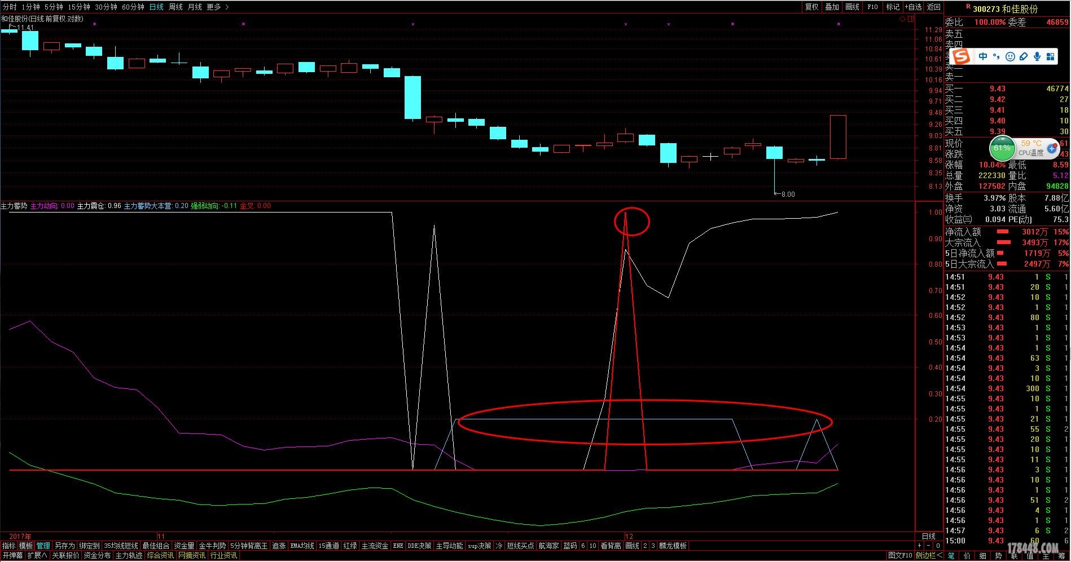Image resolution: width=1071 pixels, height=562 pixels.
Task: Apply 短线买点 template
Action: 520,546
